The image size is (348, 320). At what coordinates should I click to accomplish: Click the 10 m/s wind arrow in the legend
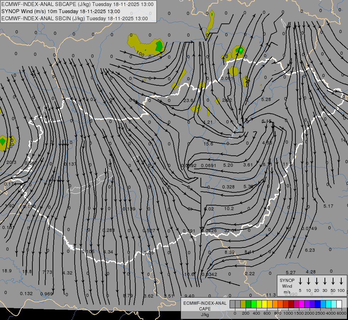coord(309,281)
